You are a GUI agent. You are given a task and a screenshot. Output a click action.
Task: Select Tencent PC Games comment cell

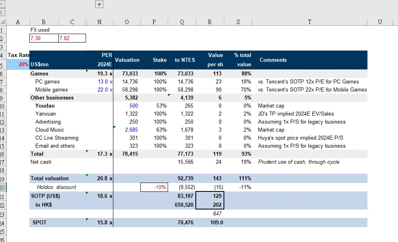(310, 81)
